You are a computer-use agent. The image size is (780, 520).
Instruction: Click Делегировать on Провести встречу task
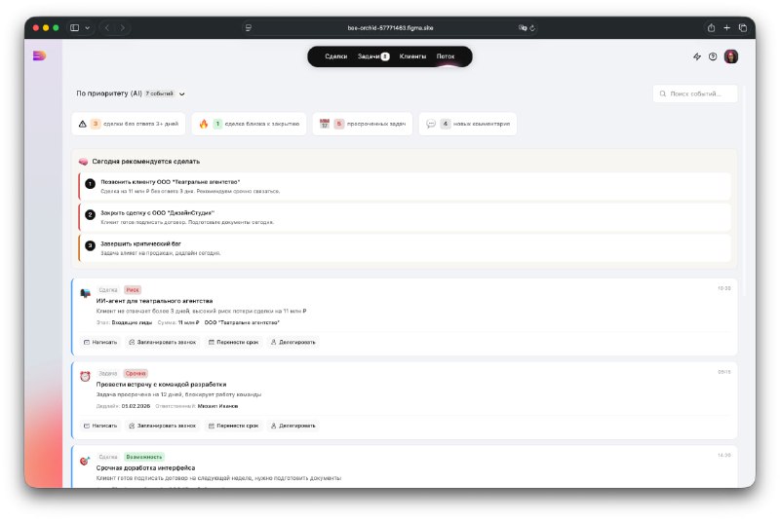[x=293, y=426]
